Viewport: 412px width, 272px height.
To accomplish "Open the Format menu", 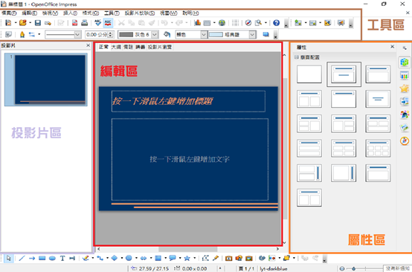I will 91,13.
